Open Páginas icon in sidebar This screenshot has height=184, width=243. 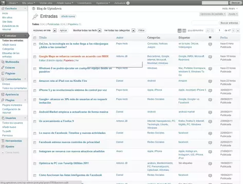pyautogui.click(x=3, y=74)
